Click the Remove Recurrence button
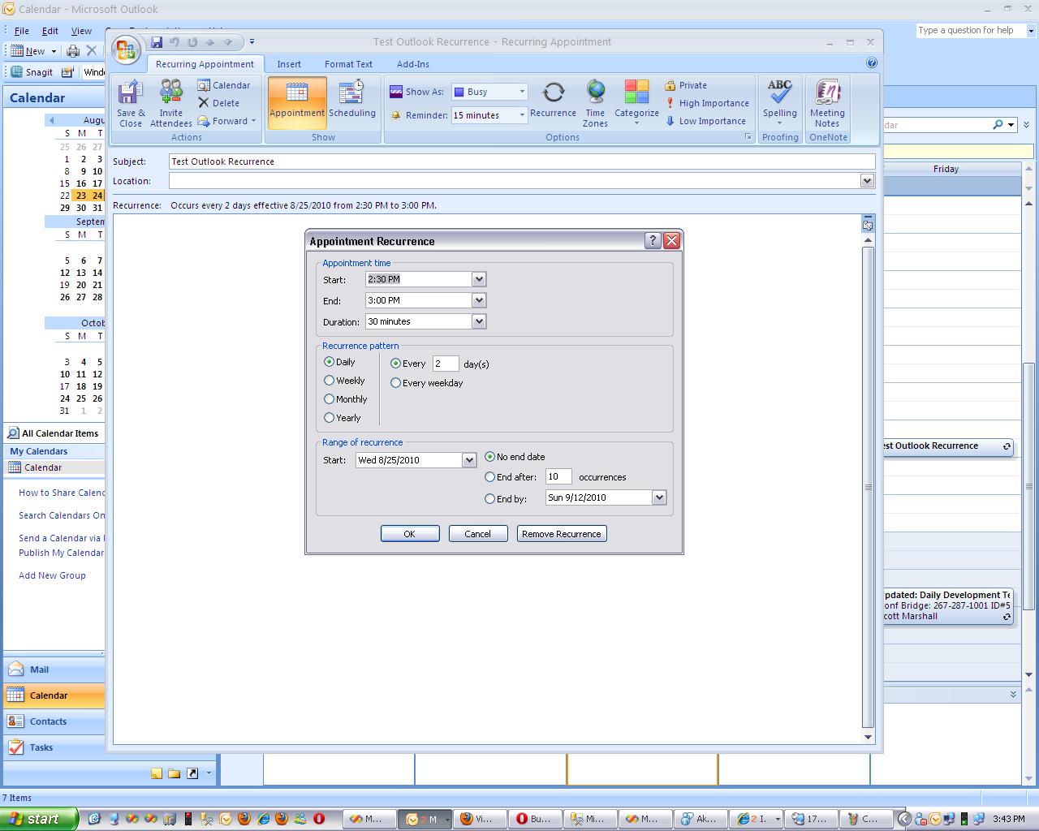 coord(562,534)
